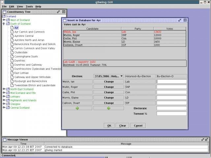This screenshot has height=158, width=211.
Task: Click Change for Gallie, Phil
Action: [x=108, y=92]
